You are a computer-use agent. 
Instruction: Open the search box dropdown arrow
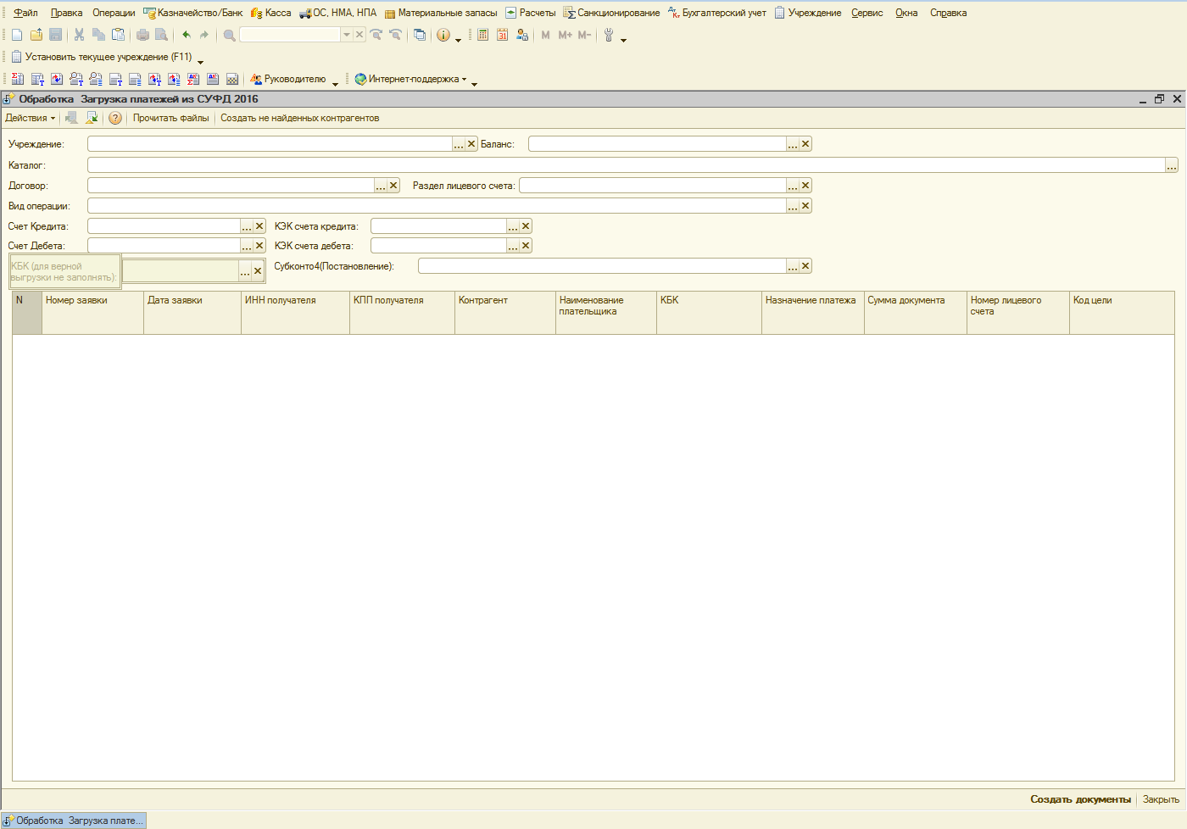pyautogui.click(x=347, y=35)
